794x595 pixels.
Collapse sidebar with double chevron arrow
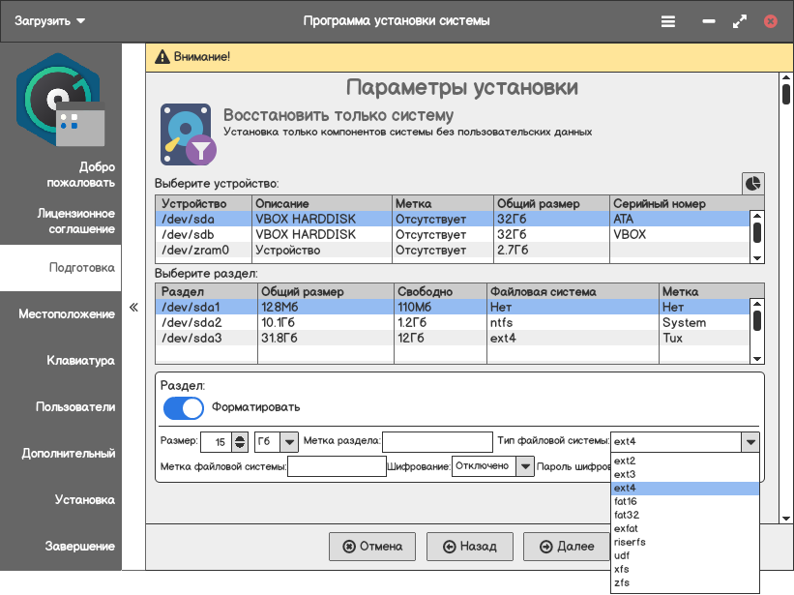(133, 308)
